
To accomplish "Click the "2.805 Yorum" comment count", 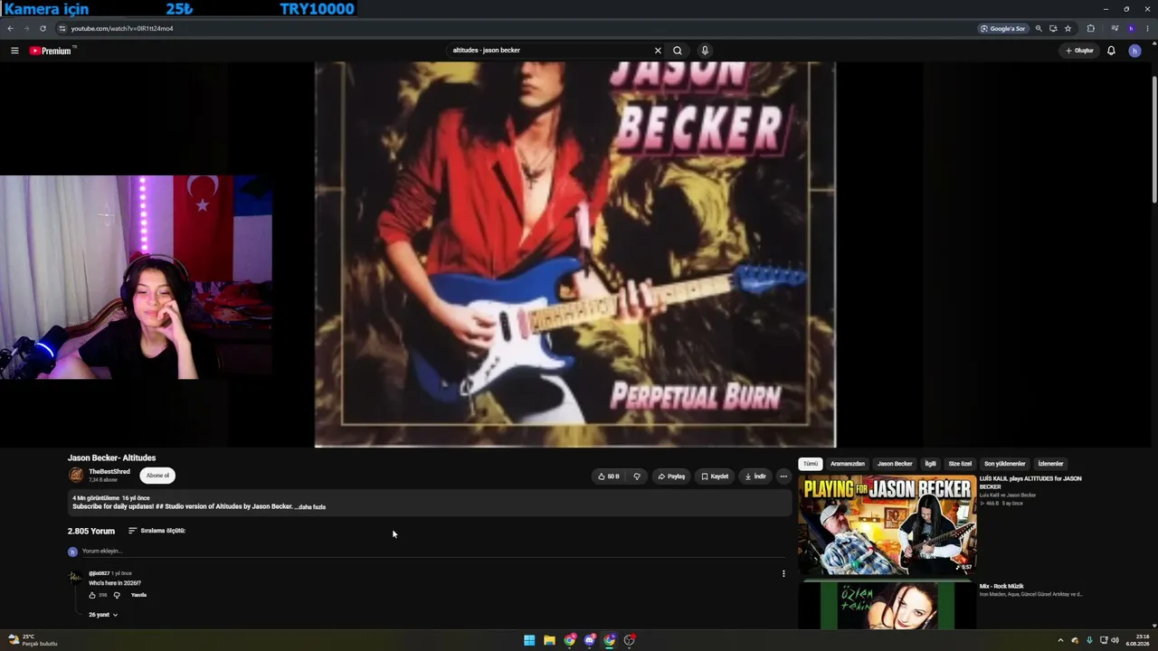I will 91,531.
